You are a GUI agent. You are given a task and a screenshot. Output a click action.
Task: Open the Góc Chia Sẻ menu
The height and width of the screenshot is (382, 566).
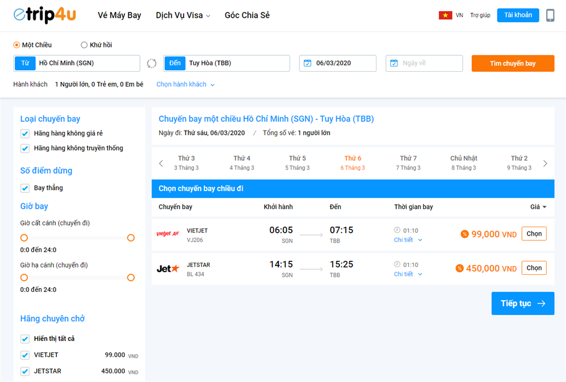coord(247,15)
